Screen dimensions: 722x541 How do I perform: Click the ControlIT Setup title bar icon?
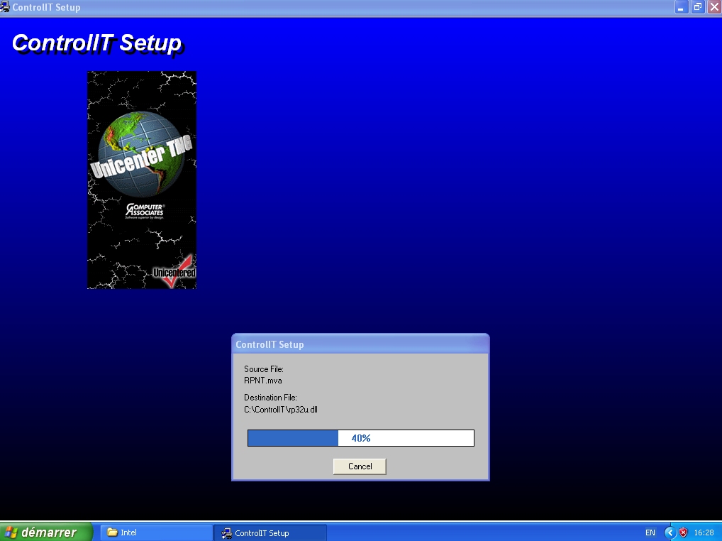tap(6, 7)
